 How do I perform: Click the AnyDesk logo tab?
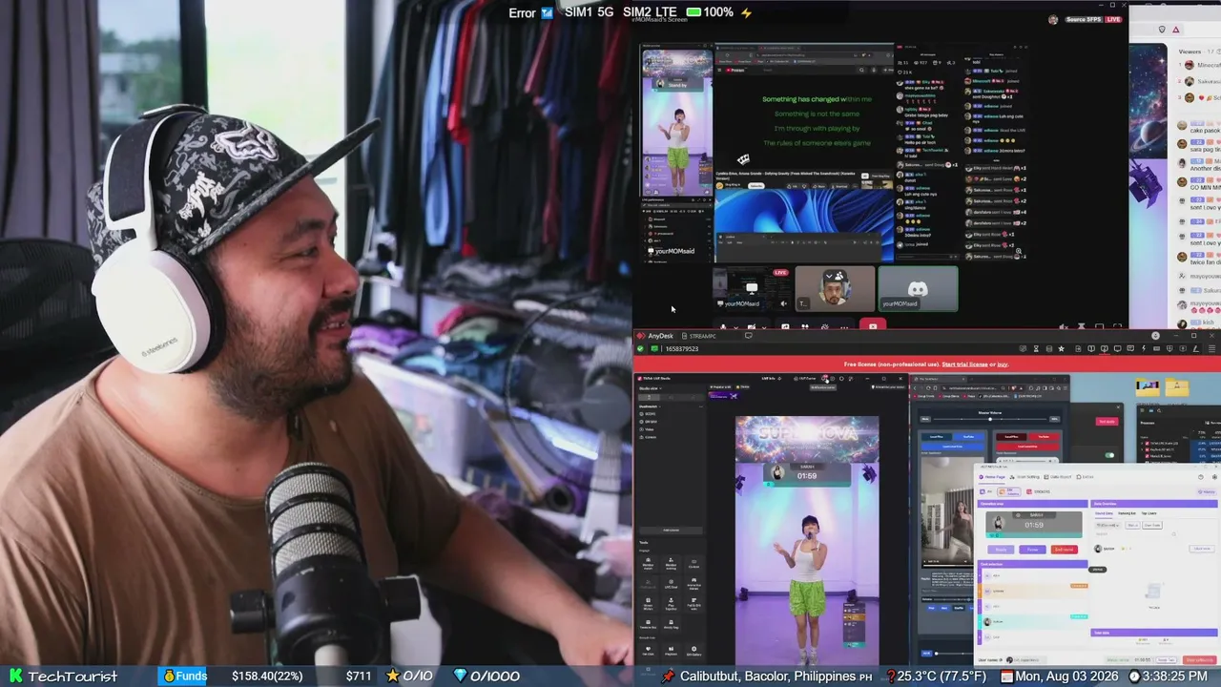655,336
